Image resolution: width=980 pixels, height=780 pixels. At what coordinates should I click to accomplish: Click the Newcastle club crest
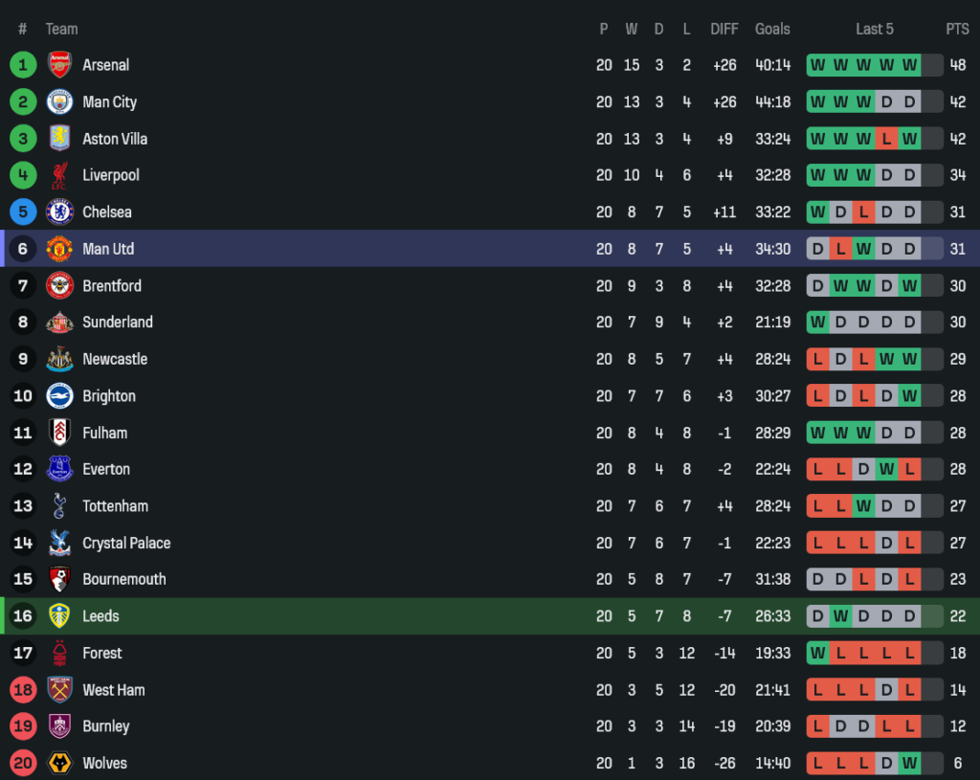tap(59, 359)
